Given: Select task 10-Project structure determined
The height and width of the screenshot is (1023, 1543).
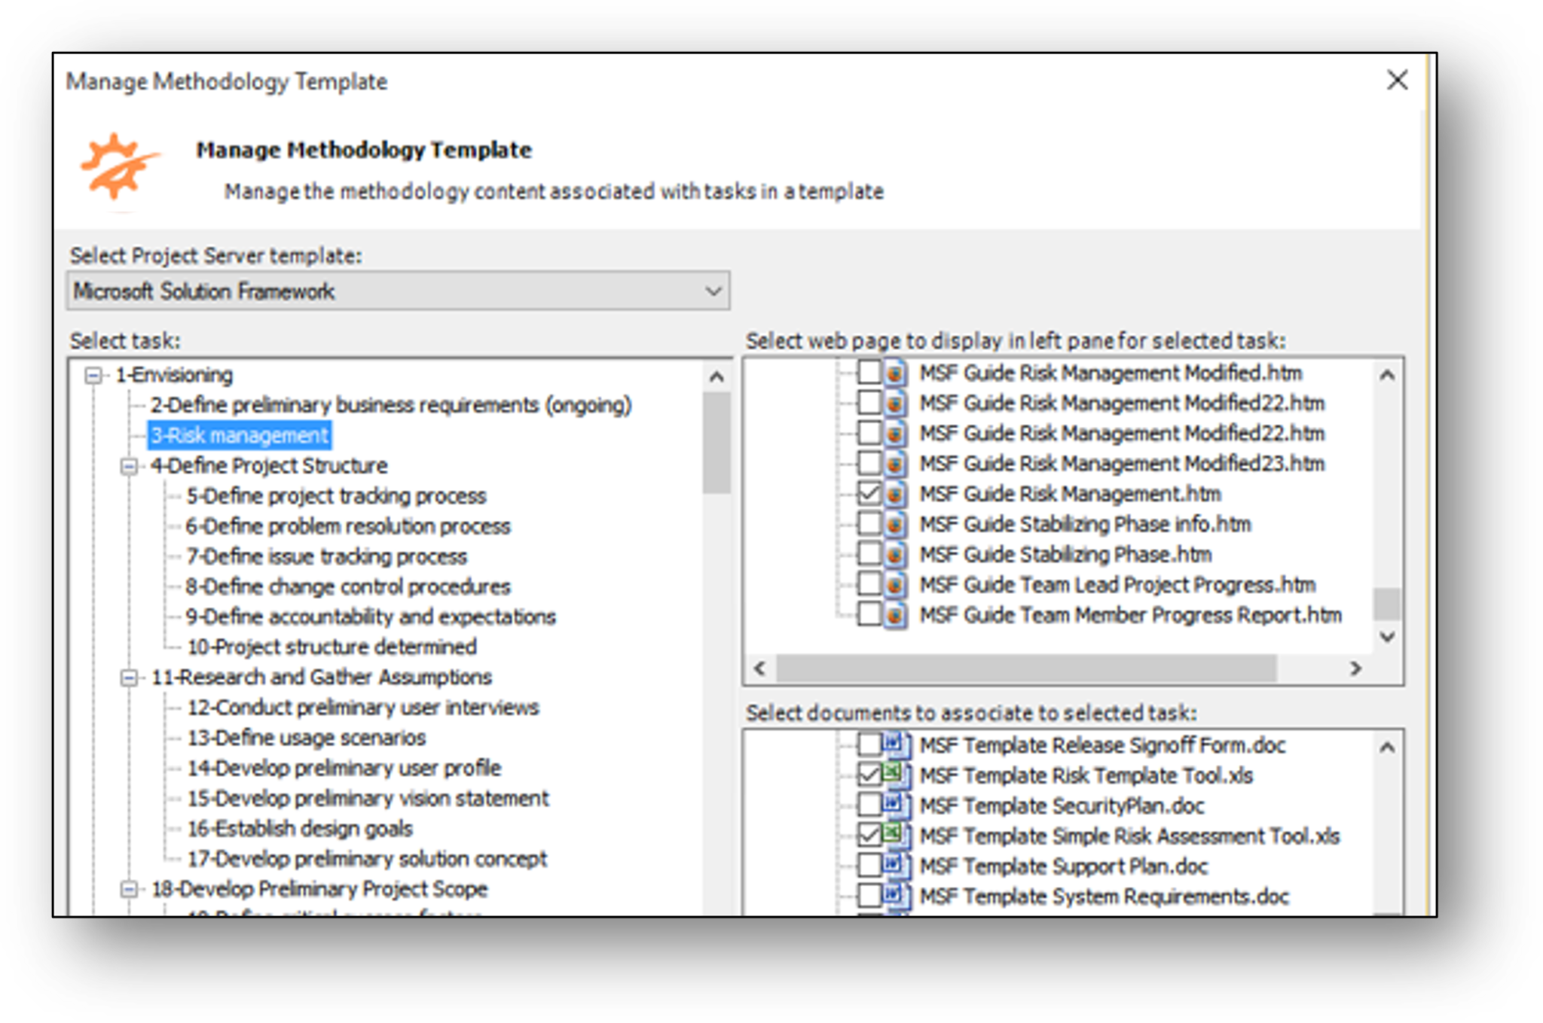Looking at the screenshot, I should click(332, 647).
